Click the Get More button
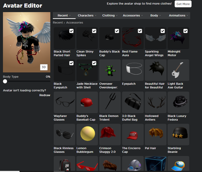 183,4
